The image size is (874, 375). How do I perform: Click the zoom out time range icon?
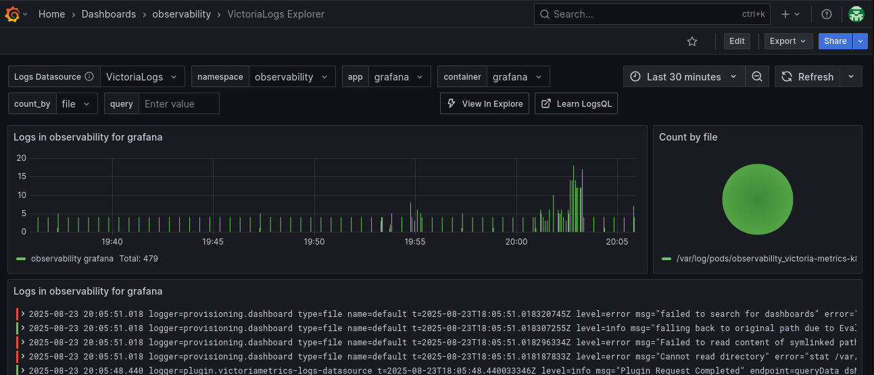coord(757,77)
